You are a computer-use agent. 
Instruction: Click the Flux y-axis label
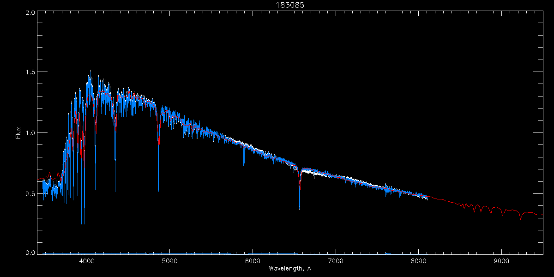click(18, 132)
